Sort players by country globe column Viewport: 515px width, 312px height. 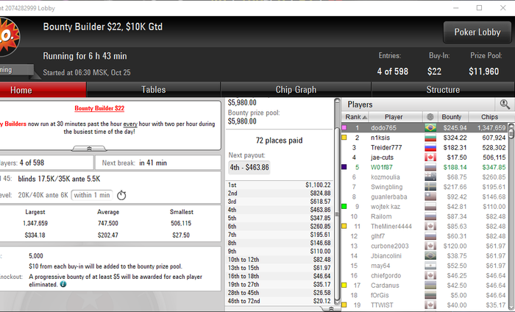coord(430,117)
